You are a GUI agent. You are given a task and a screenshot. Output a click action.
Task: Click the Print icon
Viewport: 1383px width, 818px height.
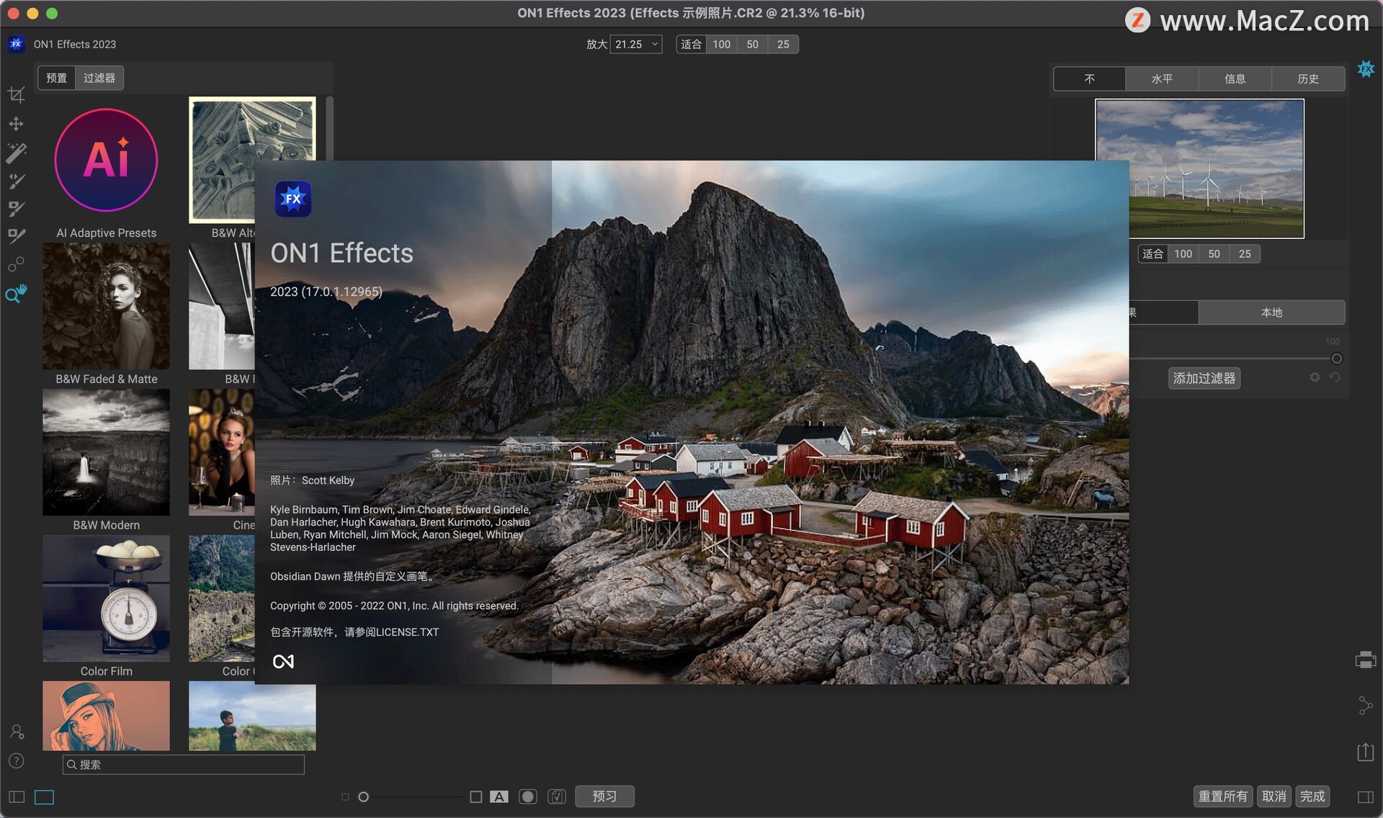(x=1365, y=660)
